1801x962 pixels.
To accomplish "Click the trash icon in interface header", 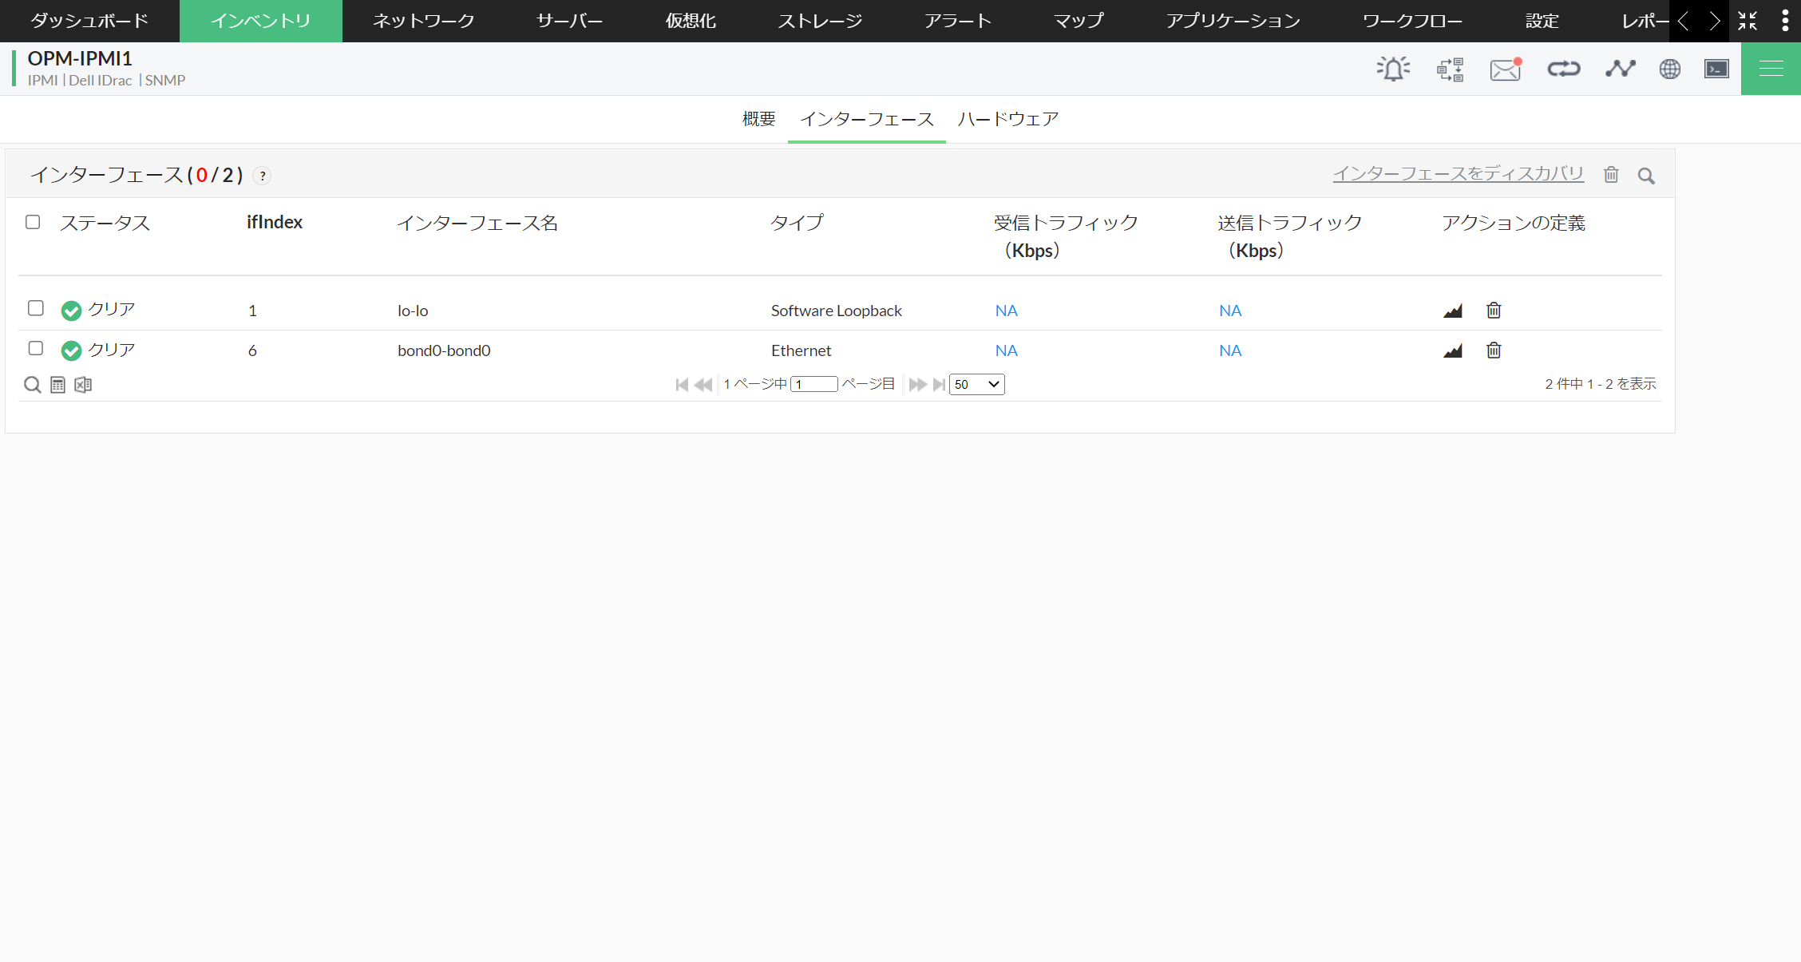I will [1611, 175].
